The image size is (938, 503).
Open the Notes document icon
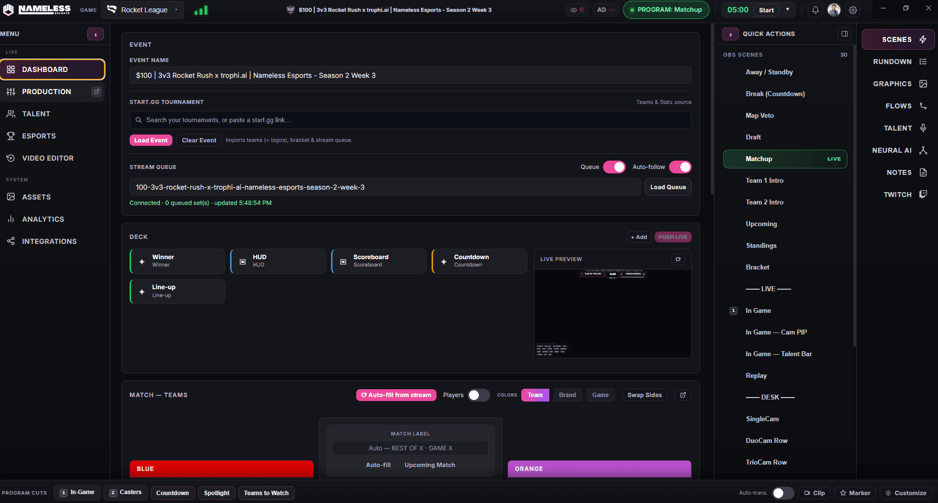tap(923, 172)
